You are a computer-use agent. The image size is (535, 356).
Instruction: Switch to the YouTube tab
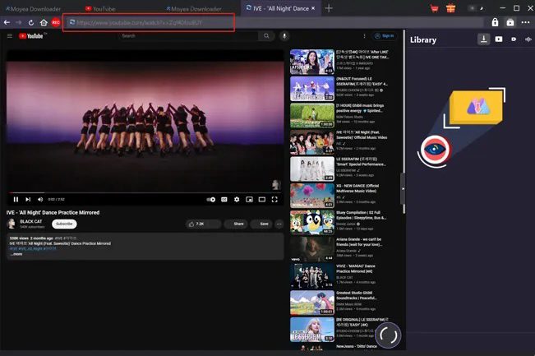point(104,8)
